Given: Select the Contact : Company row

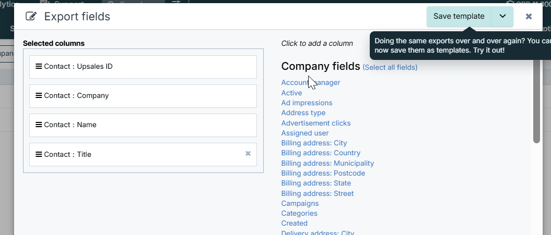Looking at the screenshot, I should pyautogui.click(x=143, y=96).
